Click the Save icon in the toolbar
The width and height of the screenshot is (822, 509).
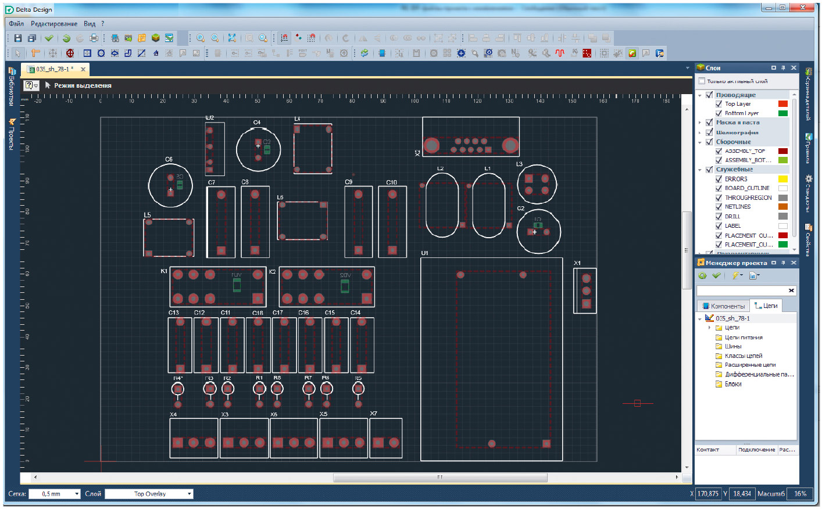(18, 38)
